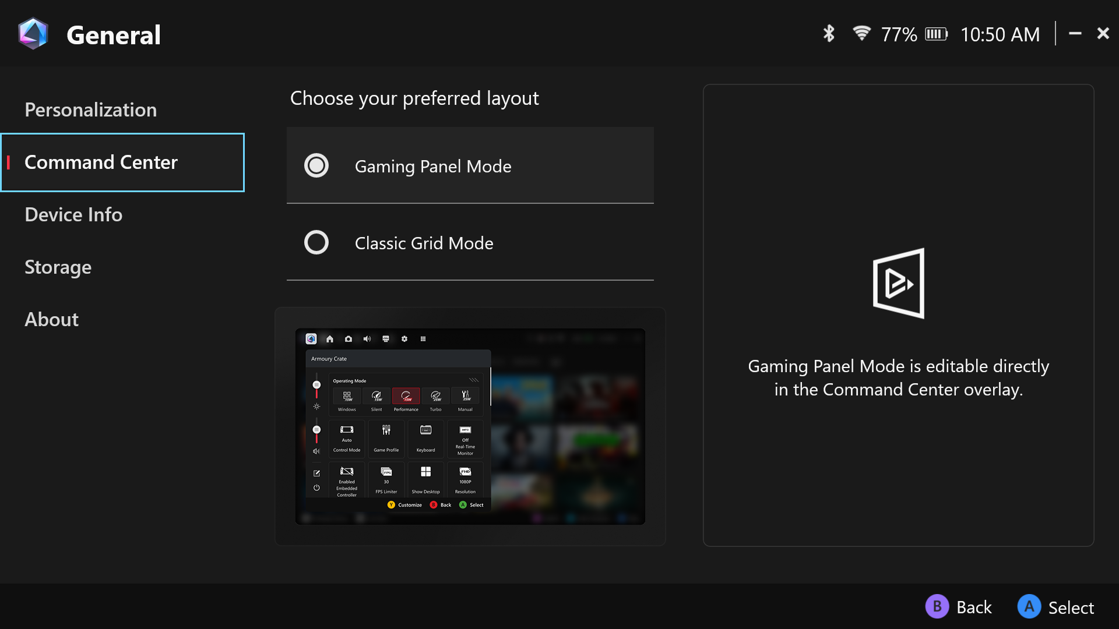Click the battery level icon
Viewport: 1119px width, 629px height.
pos(936,34)
